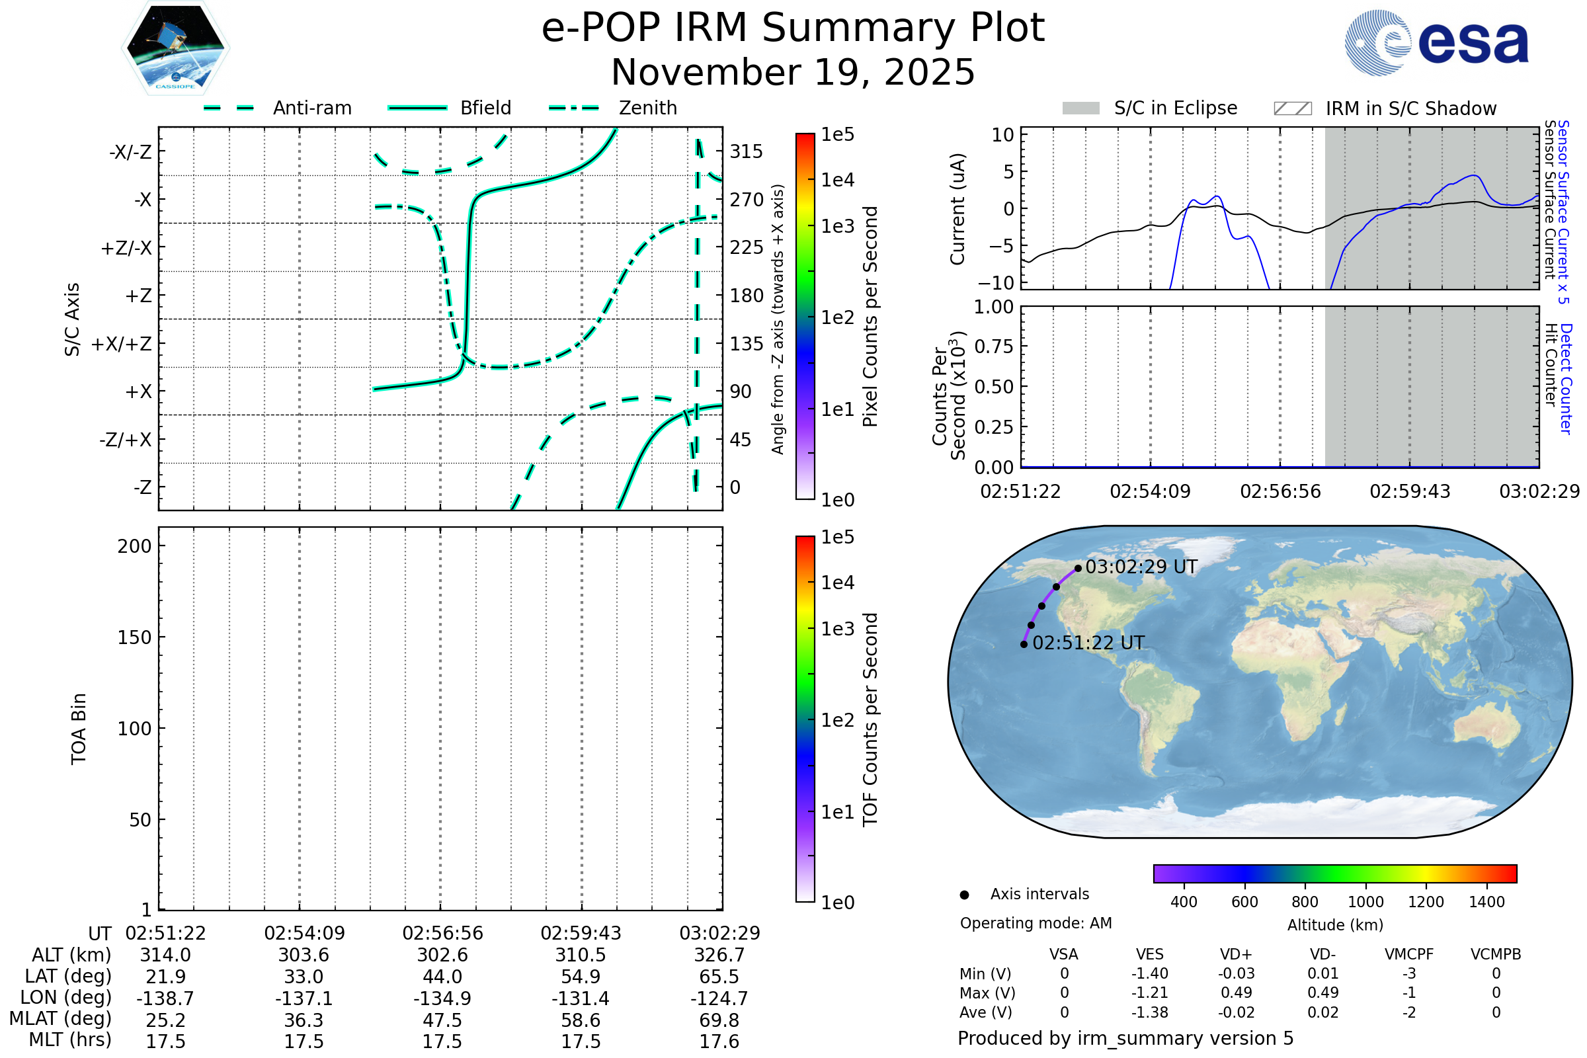The height and width of the screenshot is (1058, 1587).
Task: Click the VMCPF column header in voltage table
Action: coord(1409,954)
